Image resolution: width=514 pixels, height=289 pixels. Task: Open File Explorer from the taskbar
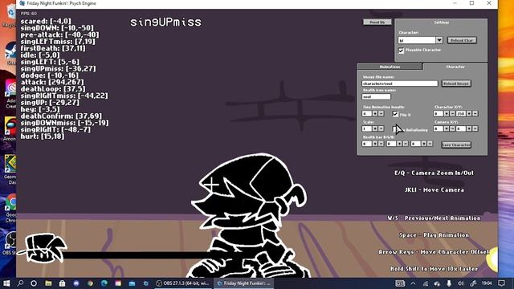tap(48, 283)
